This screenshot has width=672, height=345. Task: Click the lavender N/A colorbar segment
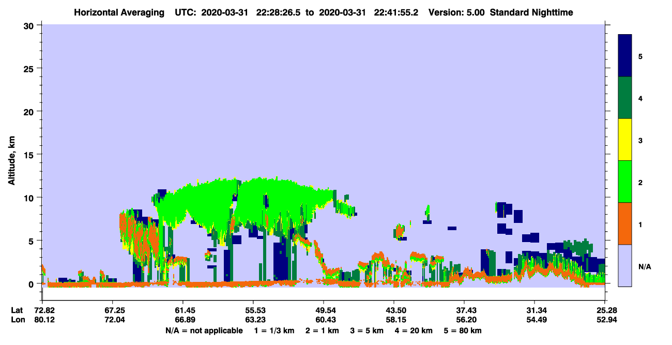tap(625, 265)
